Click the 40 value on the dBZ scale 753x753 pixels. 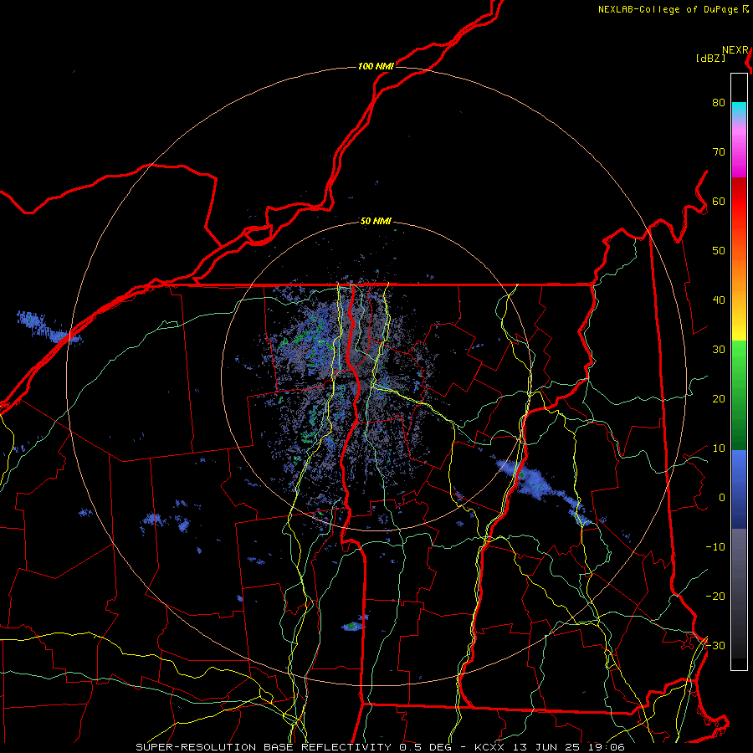719,300
